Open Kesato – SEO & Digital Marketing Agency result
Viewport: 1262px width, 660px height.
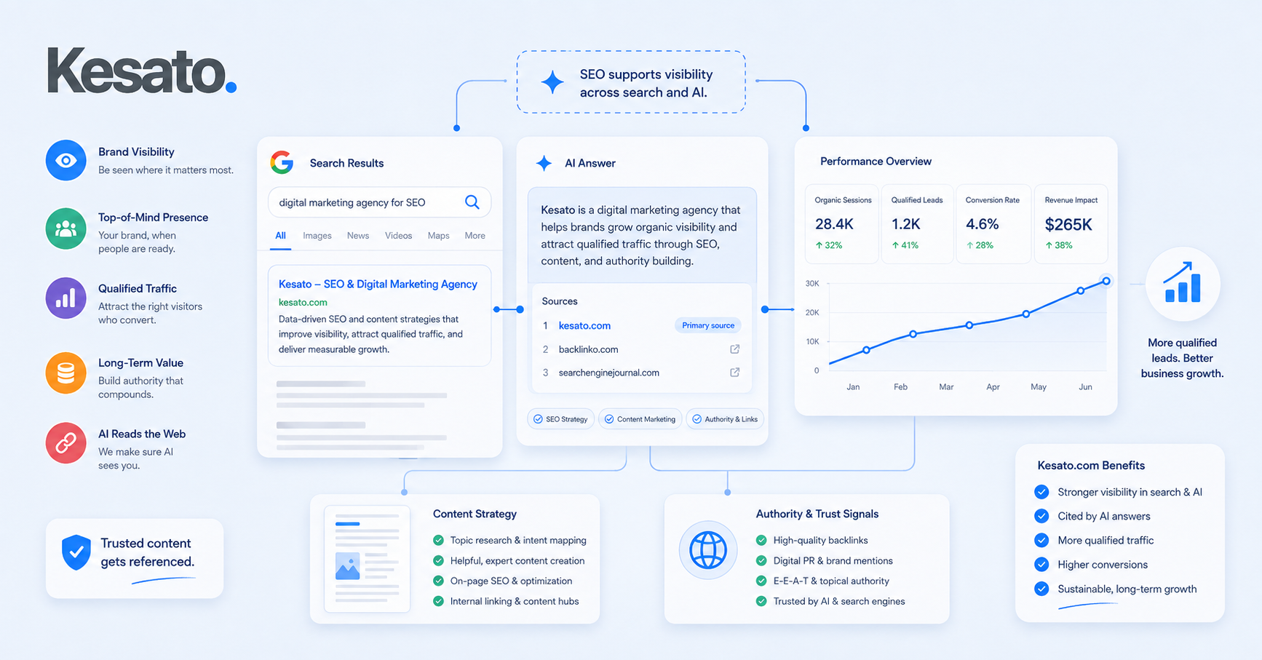(x=378, y=284)
